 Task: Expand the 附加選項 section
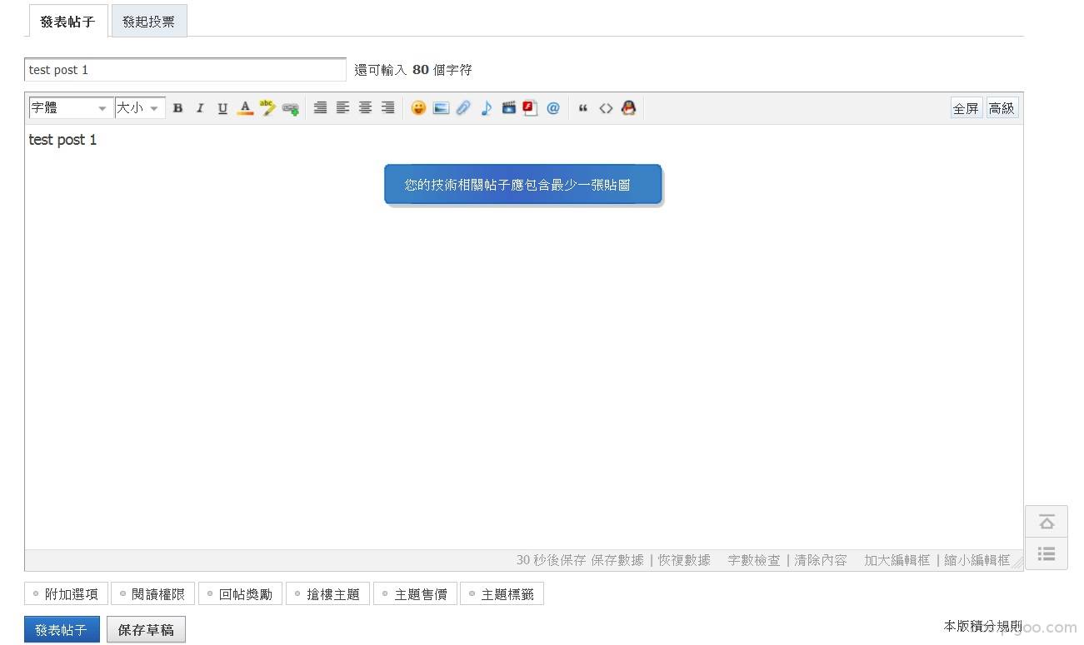tap(66, 594)
